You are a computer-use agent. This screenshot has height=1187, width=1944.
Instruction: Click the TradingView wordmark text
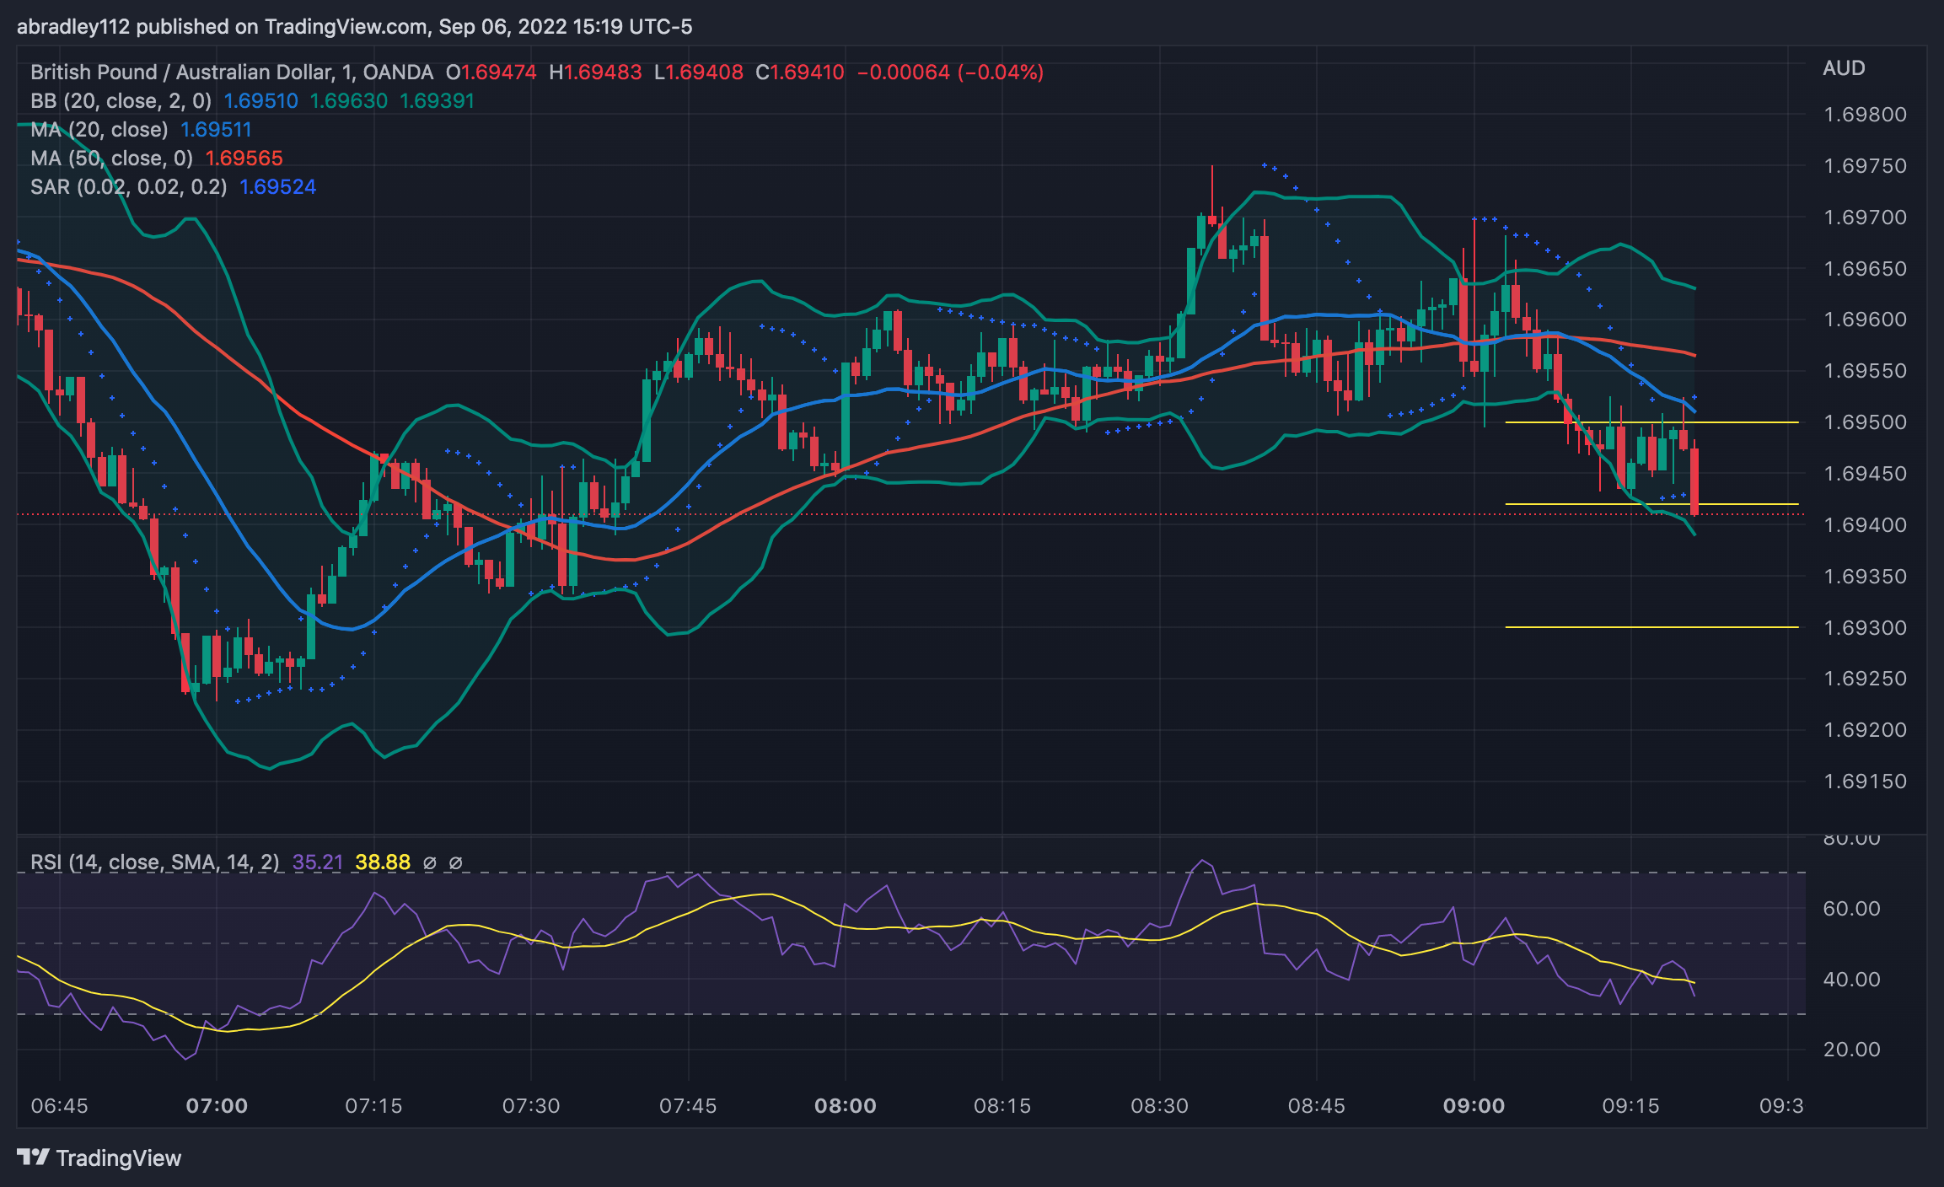click(119, 1158)
